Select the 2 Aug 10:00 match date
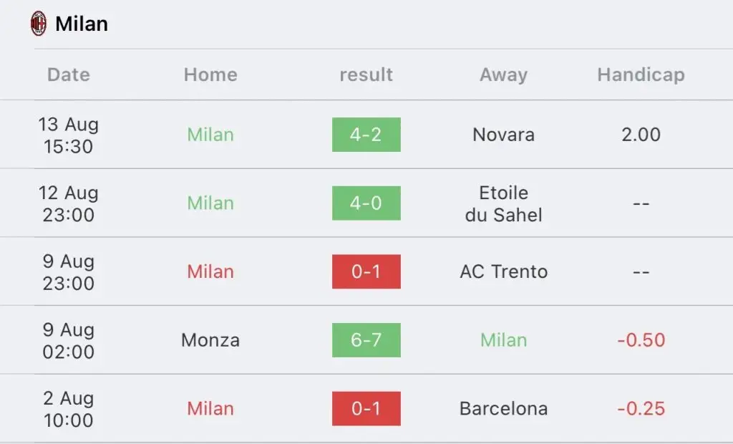This screenshot has width=733, height=444. 69,409
